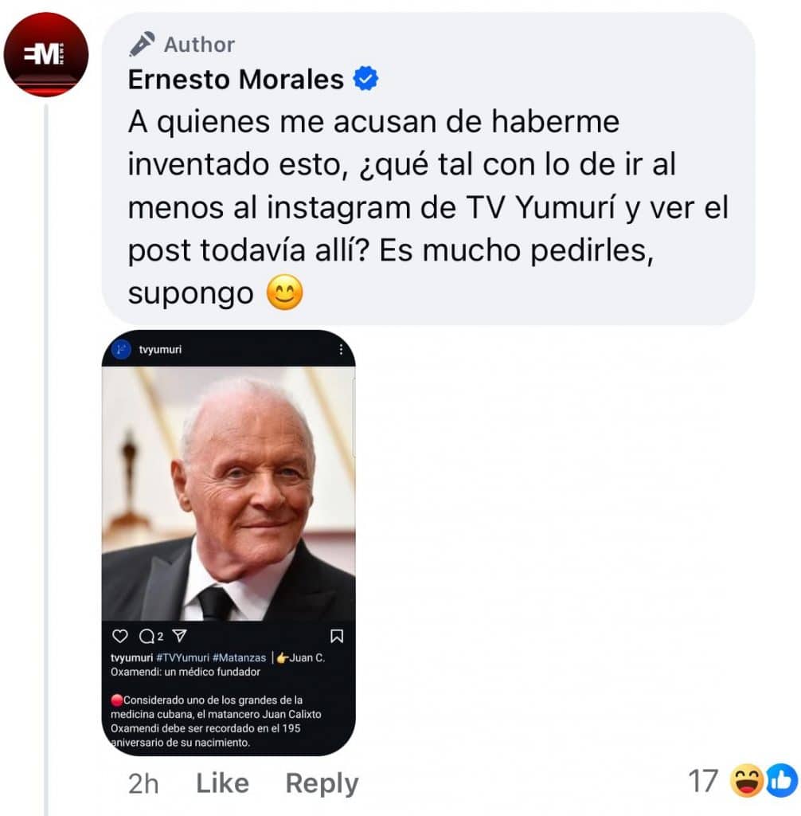Image resolution: width=801 pixels, height=816 pixels.
Task: Open the tvyumuri username in header
Action: pyautogui.click(x=160, y=349)
